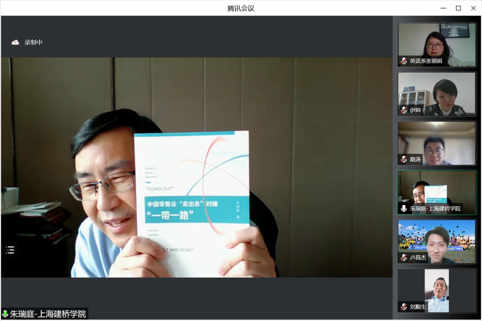This screenshot has width=482, height=321.
Task: Click muted microphone icon beside 卢昌杰
Action: pos(404,258)
